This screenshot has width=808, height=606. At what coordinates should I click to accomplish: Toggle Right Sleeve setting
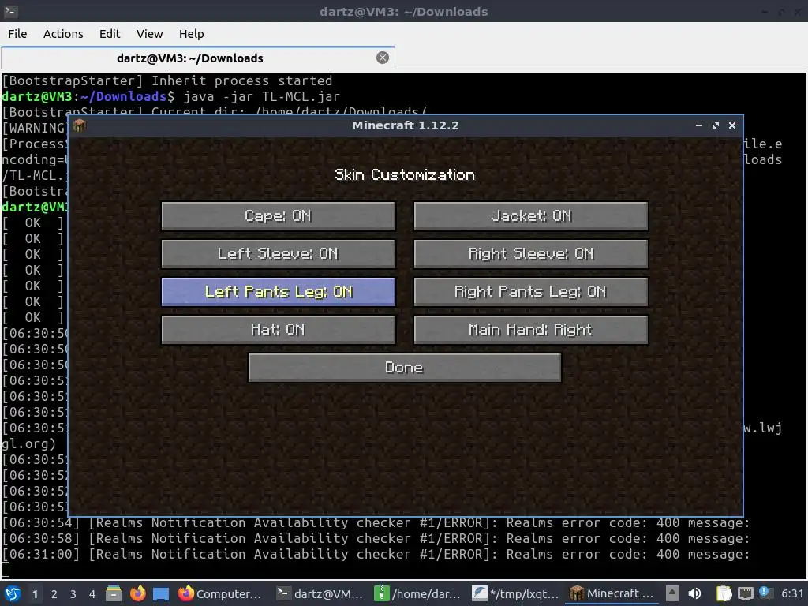click(x=531, y=253)
